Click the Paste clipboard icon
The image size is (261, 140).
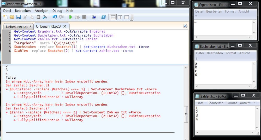tap(38, 17)
